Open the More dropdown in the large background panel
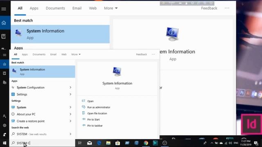The height and width of the screenshot is (147, 262). click(x=111, y=8)
